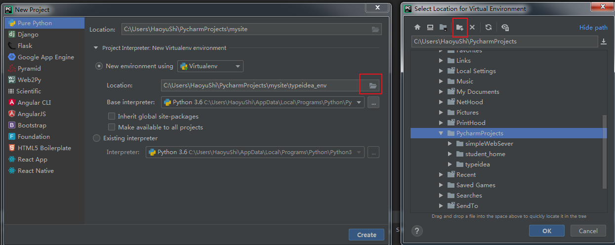Screen dimensions: 615x245
Task: Select Recent folder row
Action: [x=506, y=175]
